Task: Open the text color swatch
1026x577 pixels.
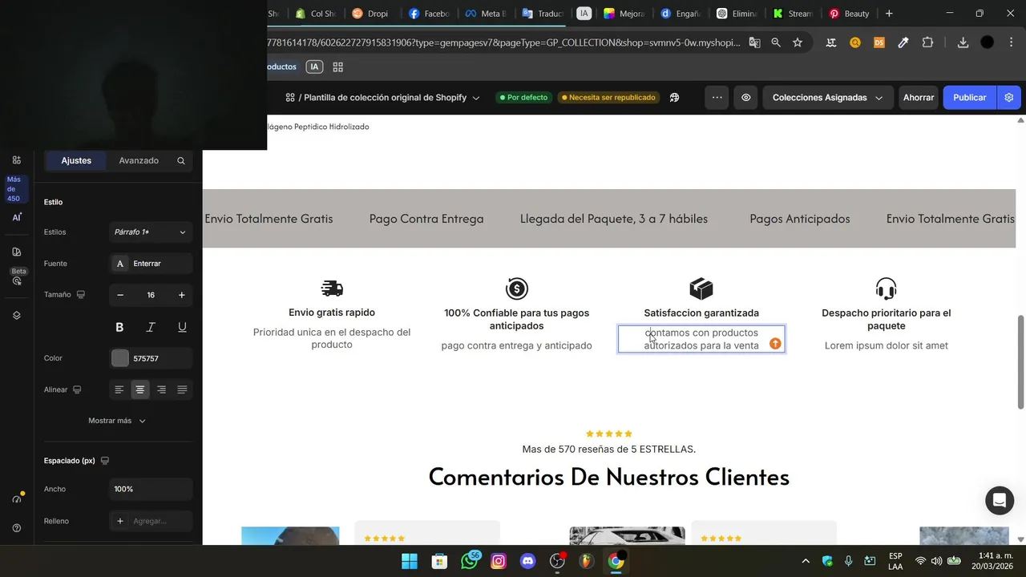Action: (120, 358)
